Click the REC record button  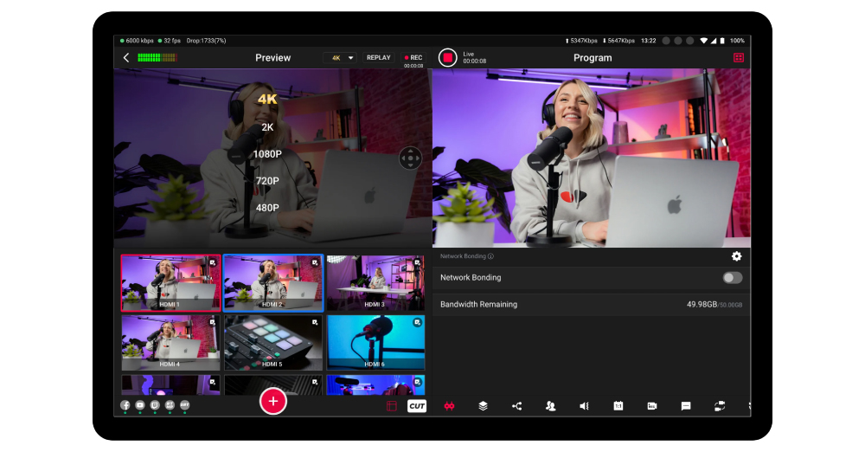[x=413, y=58]
